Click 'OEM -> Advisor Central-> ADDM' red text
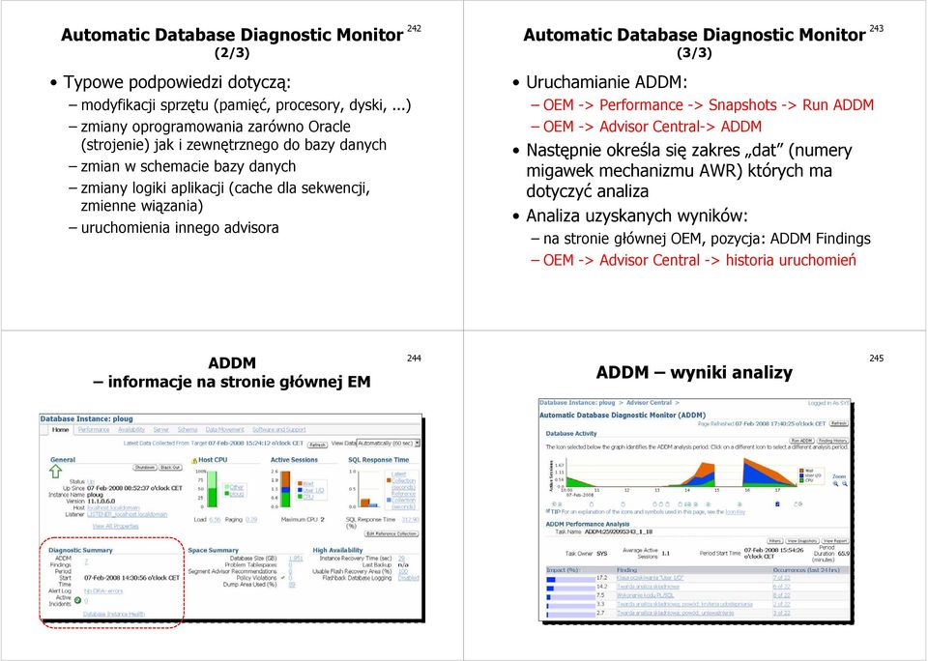Viewport: 928px width, 661px height. (652, 127)
